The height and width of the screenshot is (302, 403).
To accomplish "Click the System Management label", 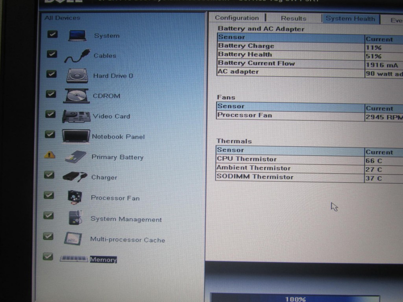I will pos(126,219).
